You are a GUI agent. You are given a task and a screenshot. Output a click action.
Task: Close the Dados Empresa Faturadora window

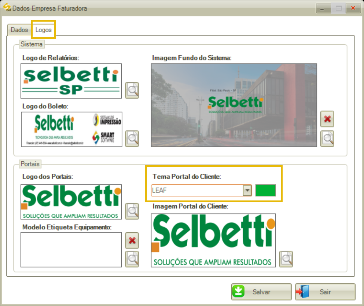[x=353, y=8]
